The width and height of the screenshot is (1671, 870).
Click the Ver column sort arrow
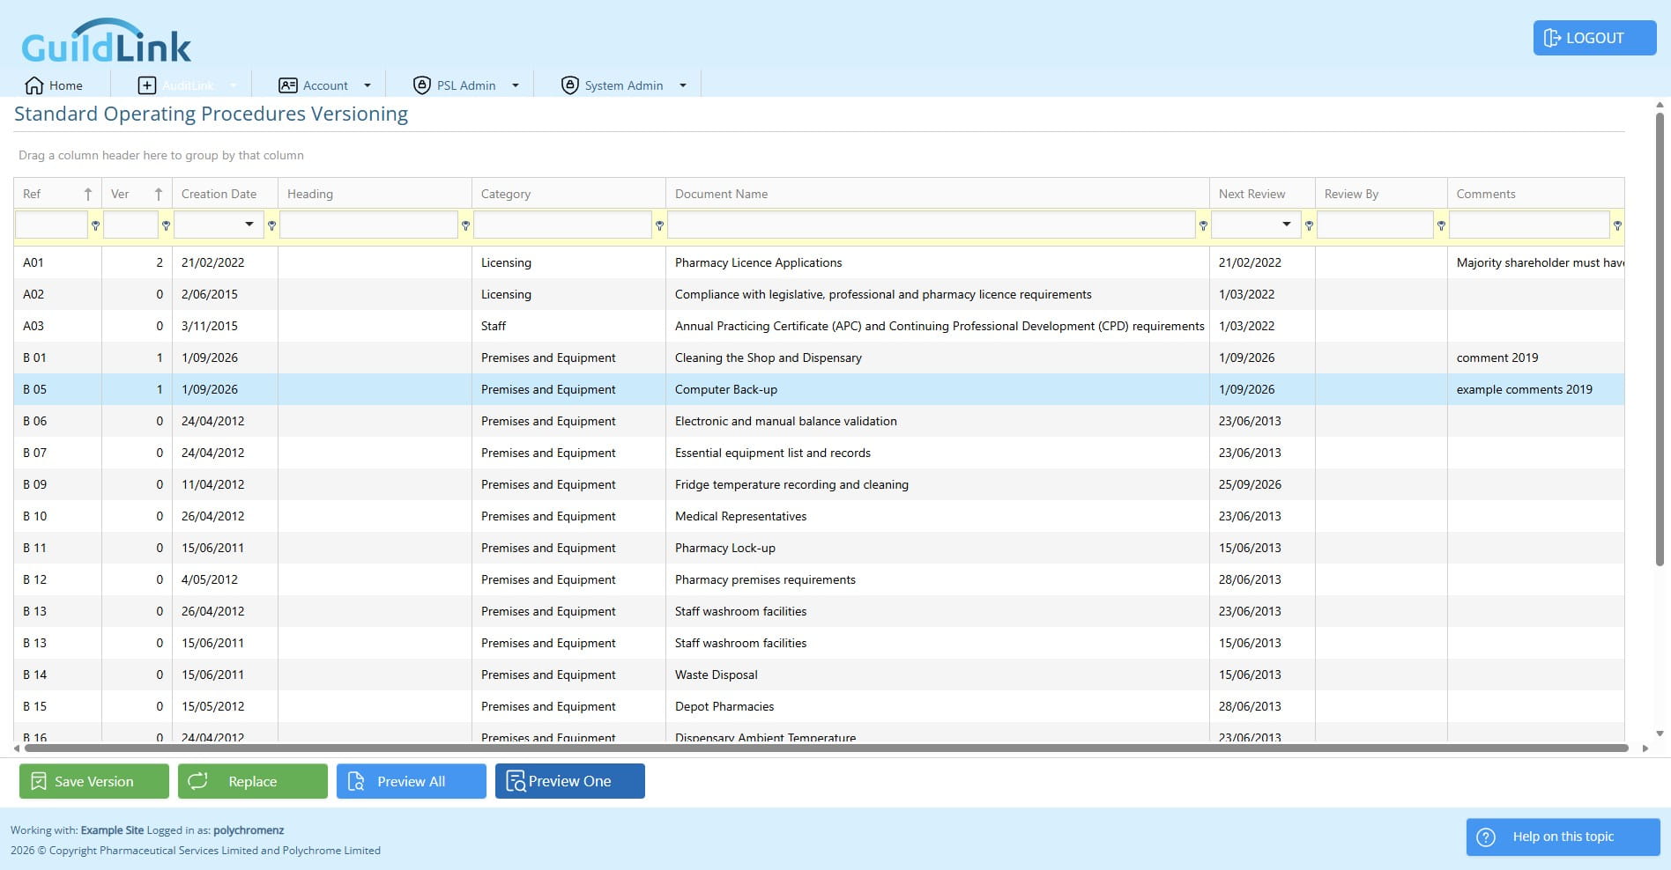159,194
